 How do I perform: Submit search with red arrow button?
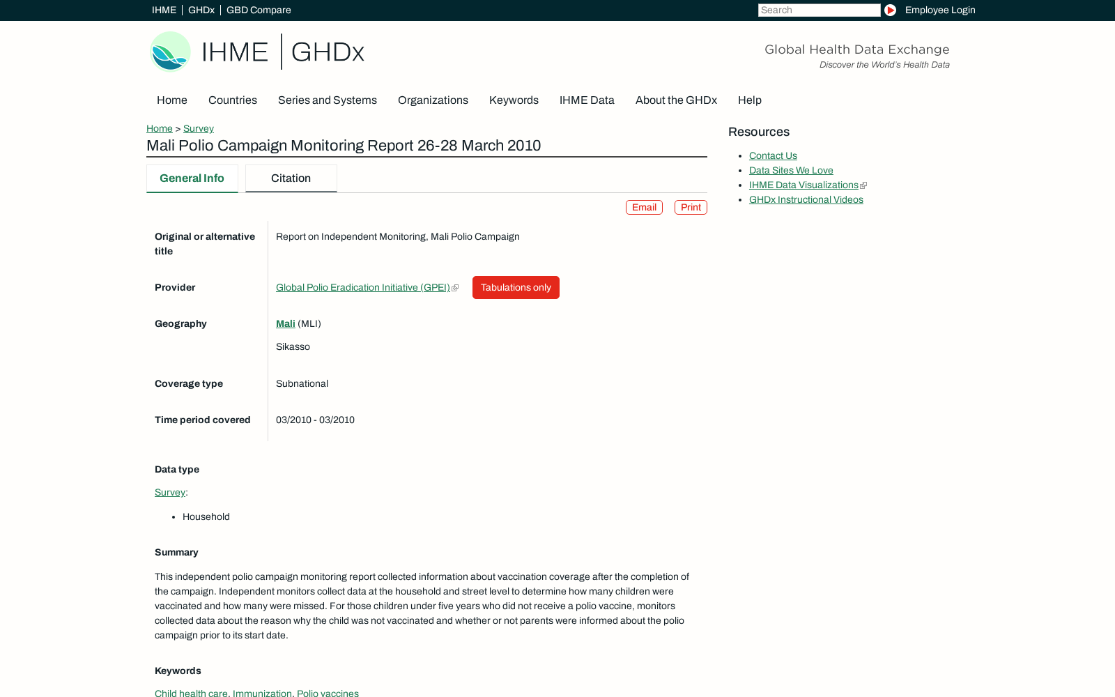890,10
